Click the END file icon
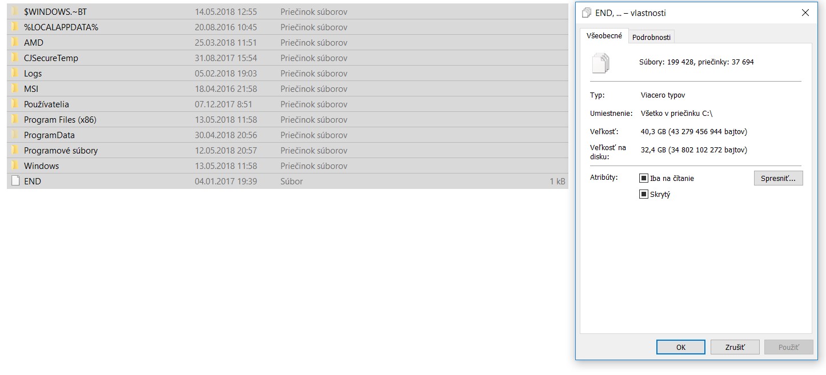The image size is (826, 375). 15,182
